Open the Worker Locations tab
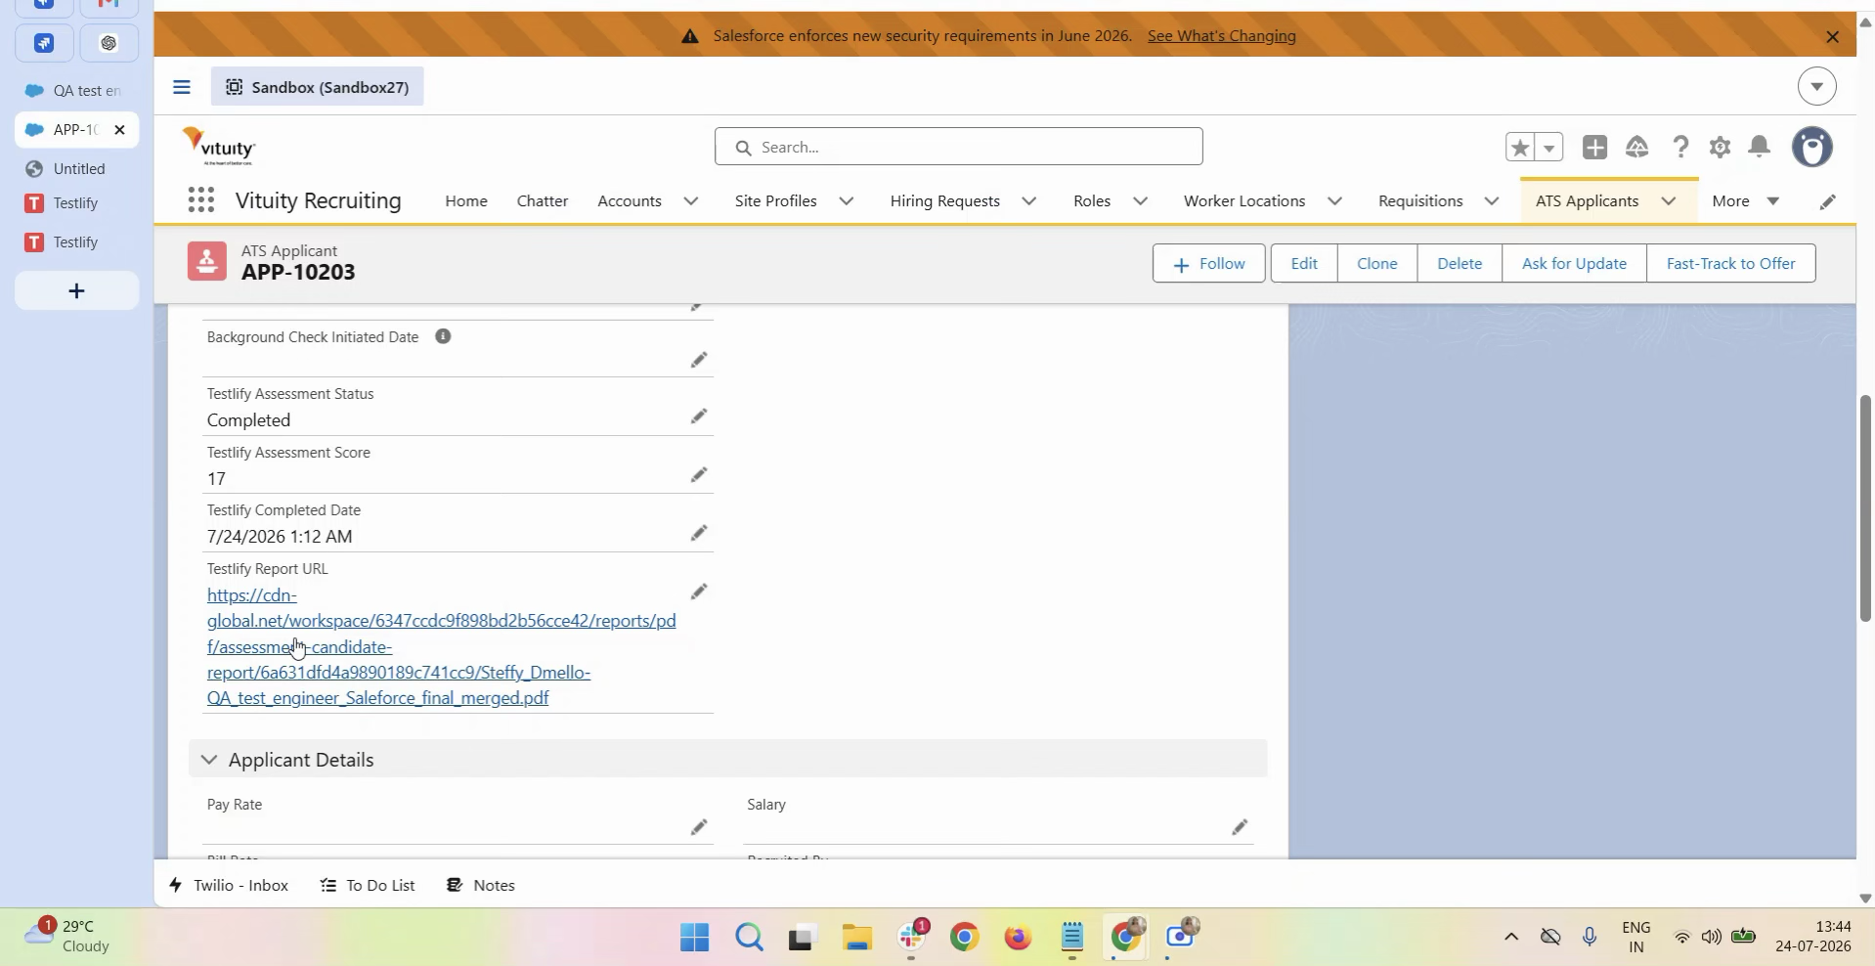Viewport: 1875px width, 966px height. click(1244, 201)
